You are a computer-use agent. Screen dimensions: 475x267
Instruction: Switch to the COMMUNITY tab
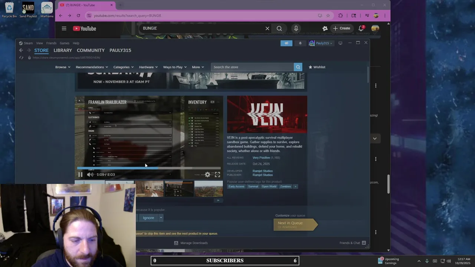91,50
